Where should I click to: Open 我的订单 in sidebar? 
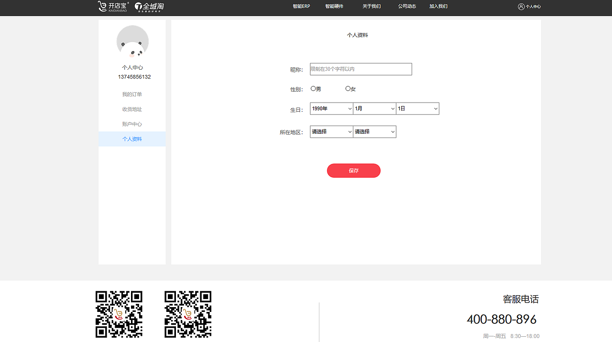[x=132, y=95]
